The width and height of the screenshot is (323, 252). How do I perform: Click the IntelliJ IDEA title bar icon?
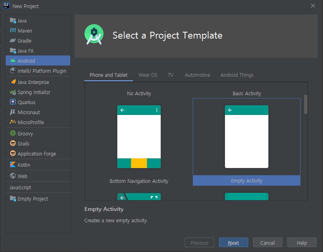tap(6, 6)
